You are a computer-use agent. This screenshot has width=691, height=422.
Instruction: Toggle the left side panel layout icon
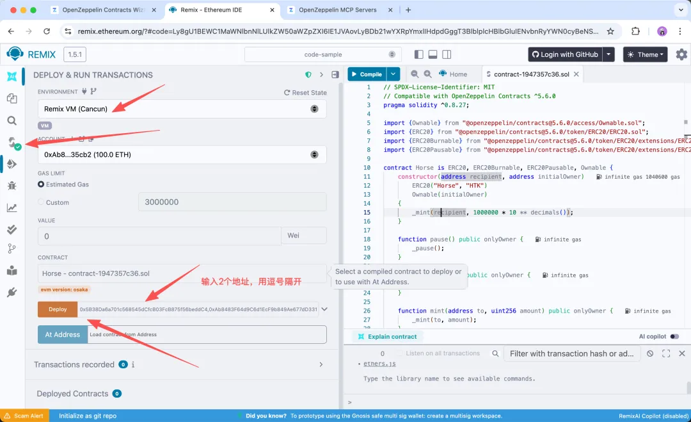(418, 54)
